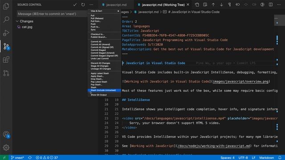
Task: Click the minimap scrollbar slider
Action: pos(279,20)
